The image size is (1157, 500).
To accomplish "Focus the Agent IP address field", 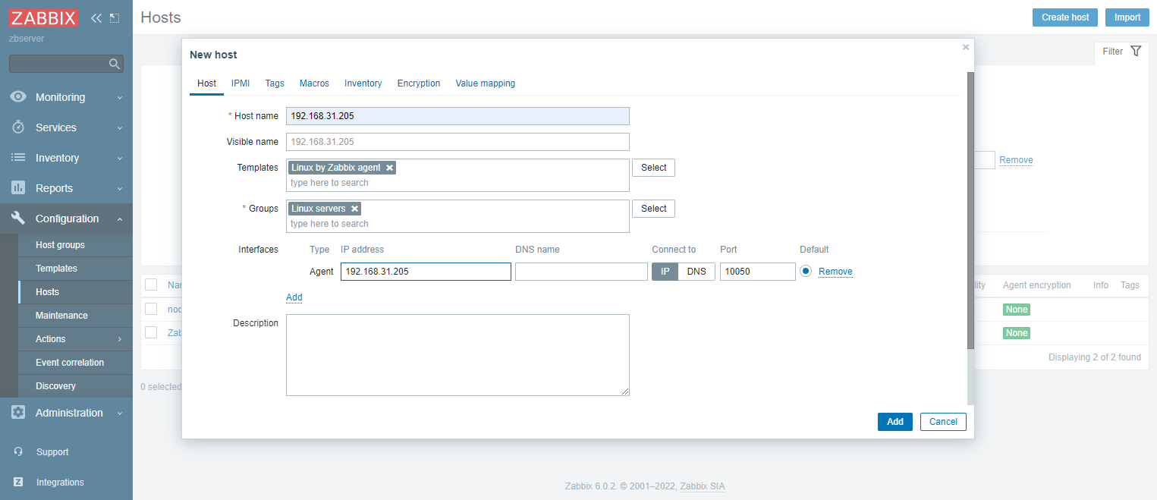I will (426, 272).
